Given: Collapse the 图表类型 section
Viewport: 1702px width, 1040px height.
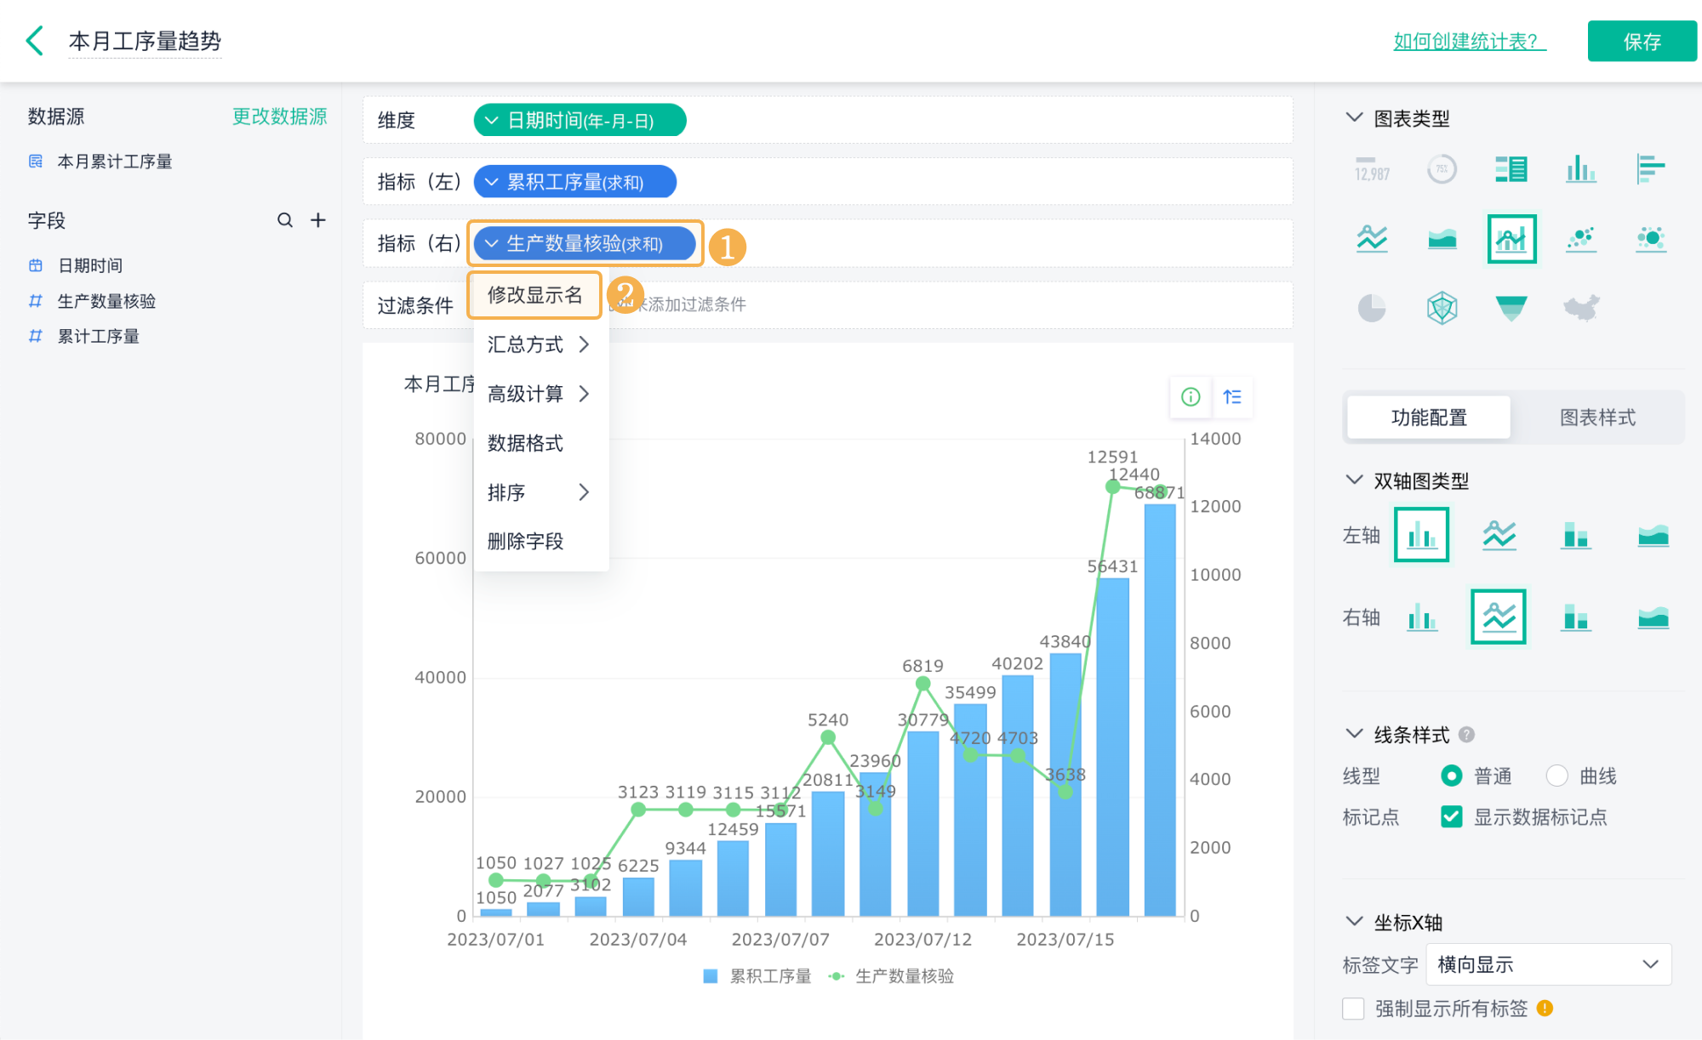Looking at the screenshot, I should pyautogui.click(x=1354, y=117).
